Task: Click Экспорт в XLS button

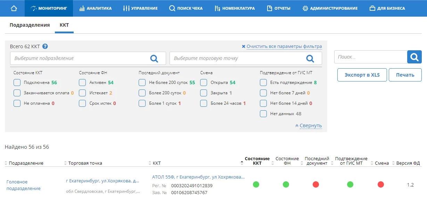Action: tap(362, 75)
